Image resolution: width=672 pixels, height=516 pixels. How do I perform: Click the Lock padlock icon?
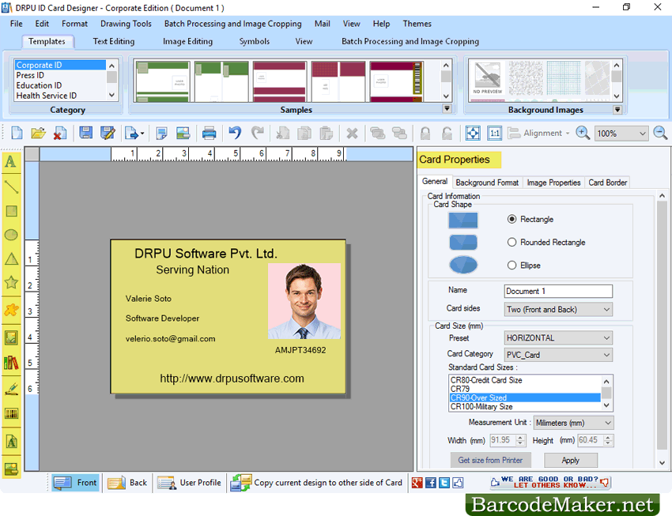[x=425, y=134]
